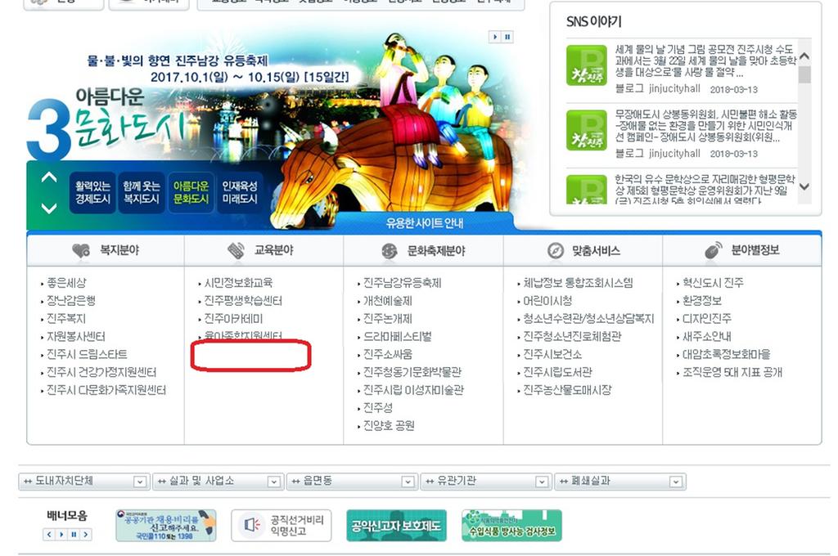
Task: Open 수입식품 방사능 검사정보 banner
Action: (x=511, y=525)
